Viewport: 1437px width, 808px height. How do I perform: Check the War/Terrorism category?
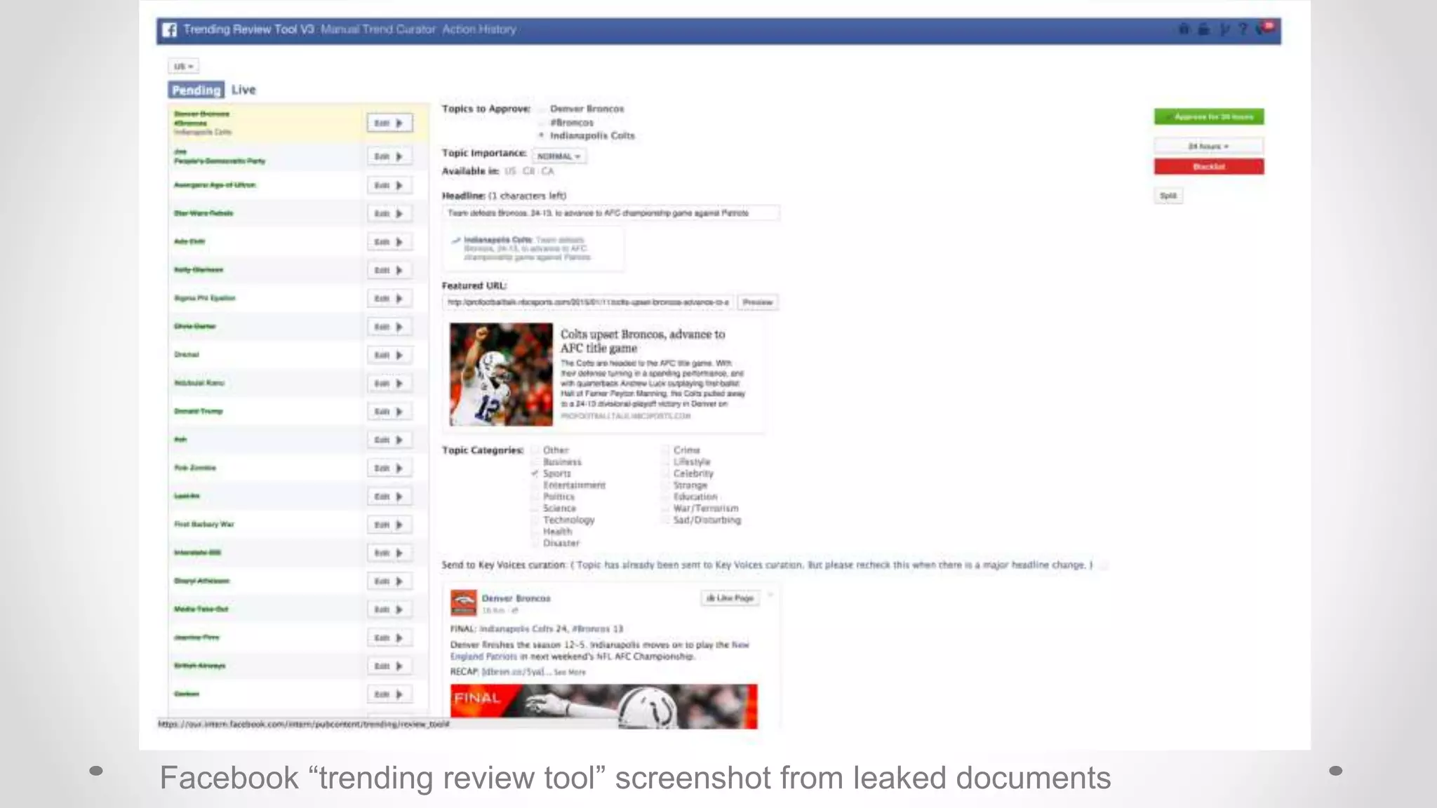[x=665, y=509]
